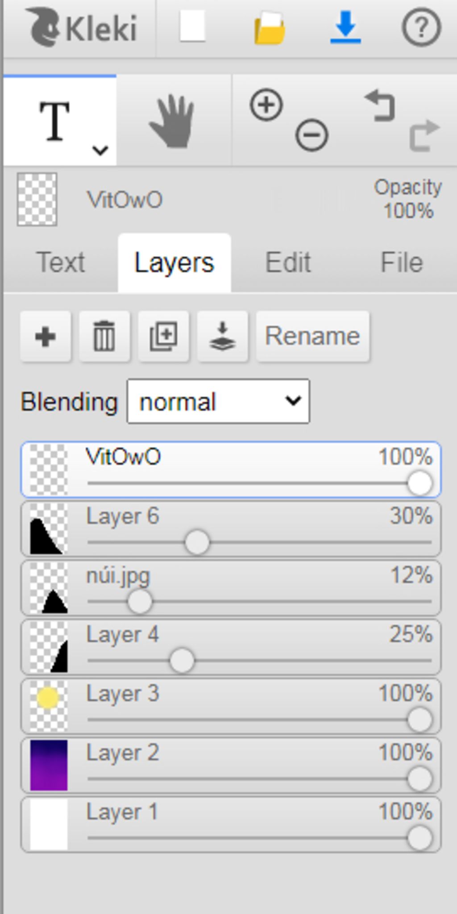Screen dimensions: 457x914
Task: Duplicate the current layer
Action: point(163,336)
